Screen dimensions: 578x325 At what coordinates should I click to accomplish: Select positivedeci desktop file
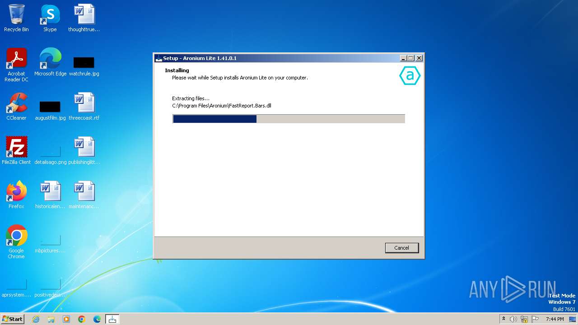point(50,288)
